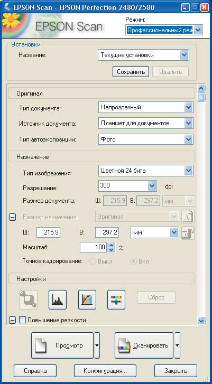Open the Histogram adjustment tool
The height and width of the screenshot is (384, 212).
58,299
